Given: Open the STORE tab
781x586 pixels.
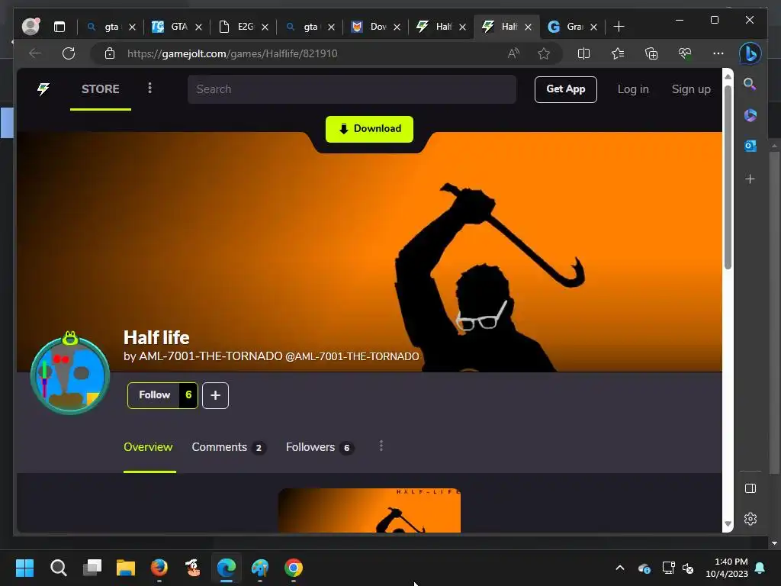Looking at the screenshot, I should tap(101, 89).
